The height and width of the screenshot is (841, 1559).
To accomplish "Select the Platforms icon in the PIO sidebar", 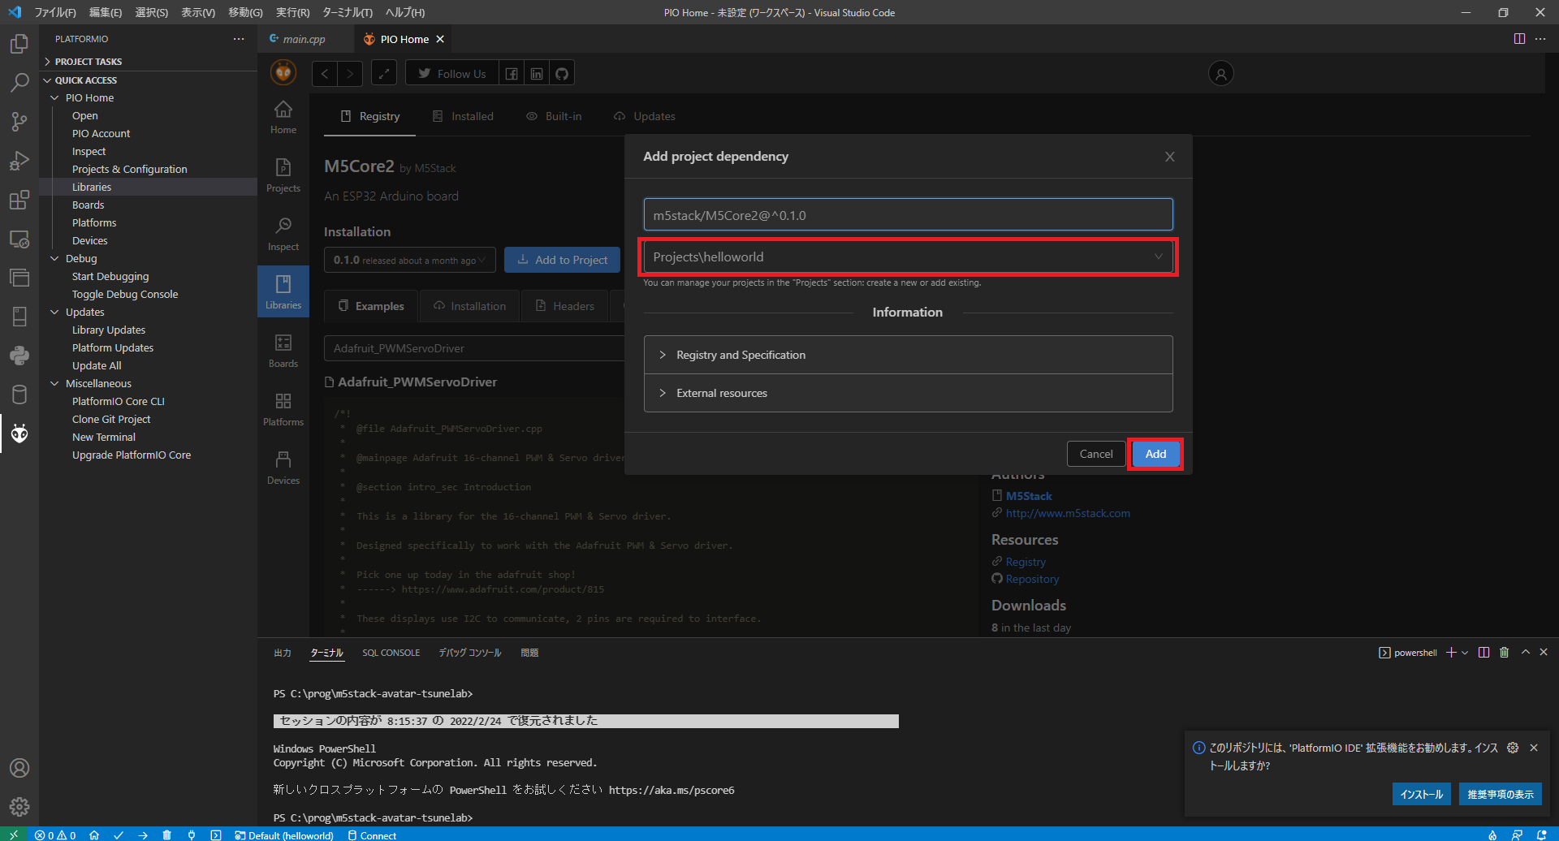I will coord(283,408).
